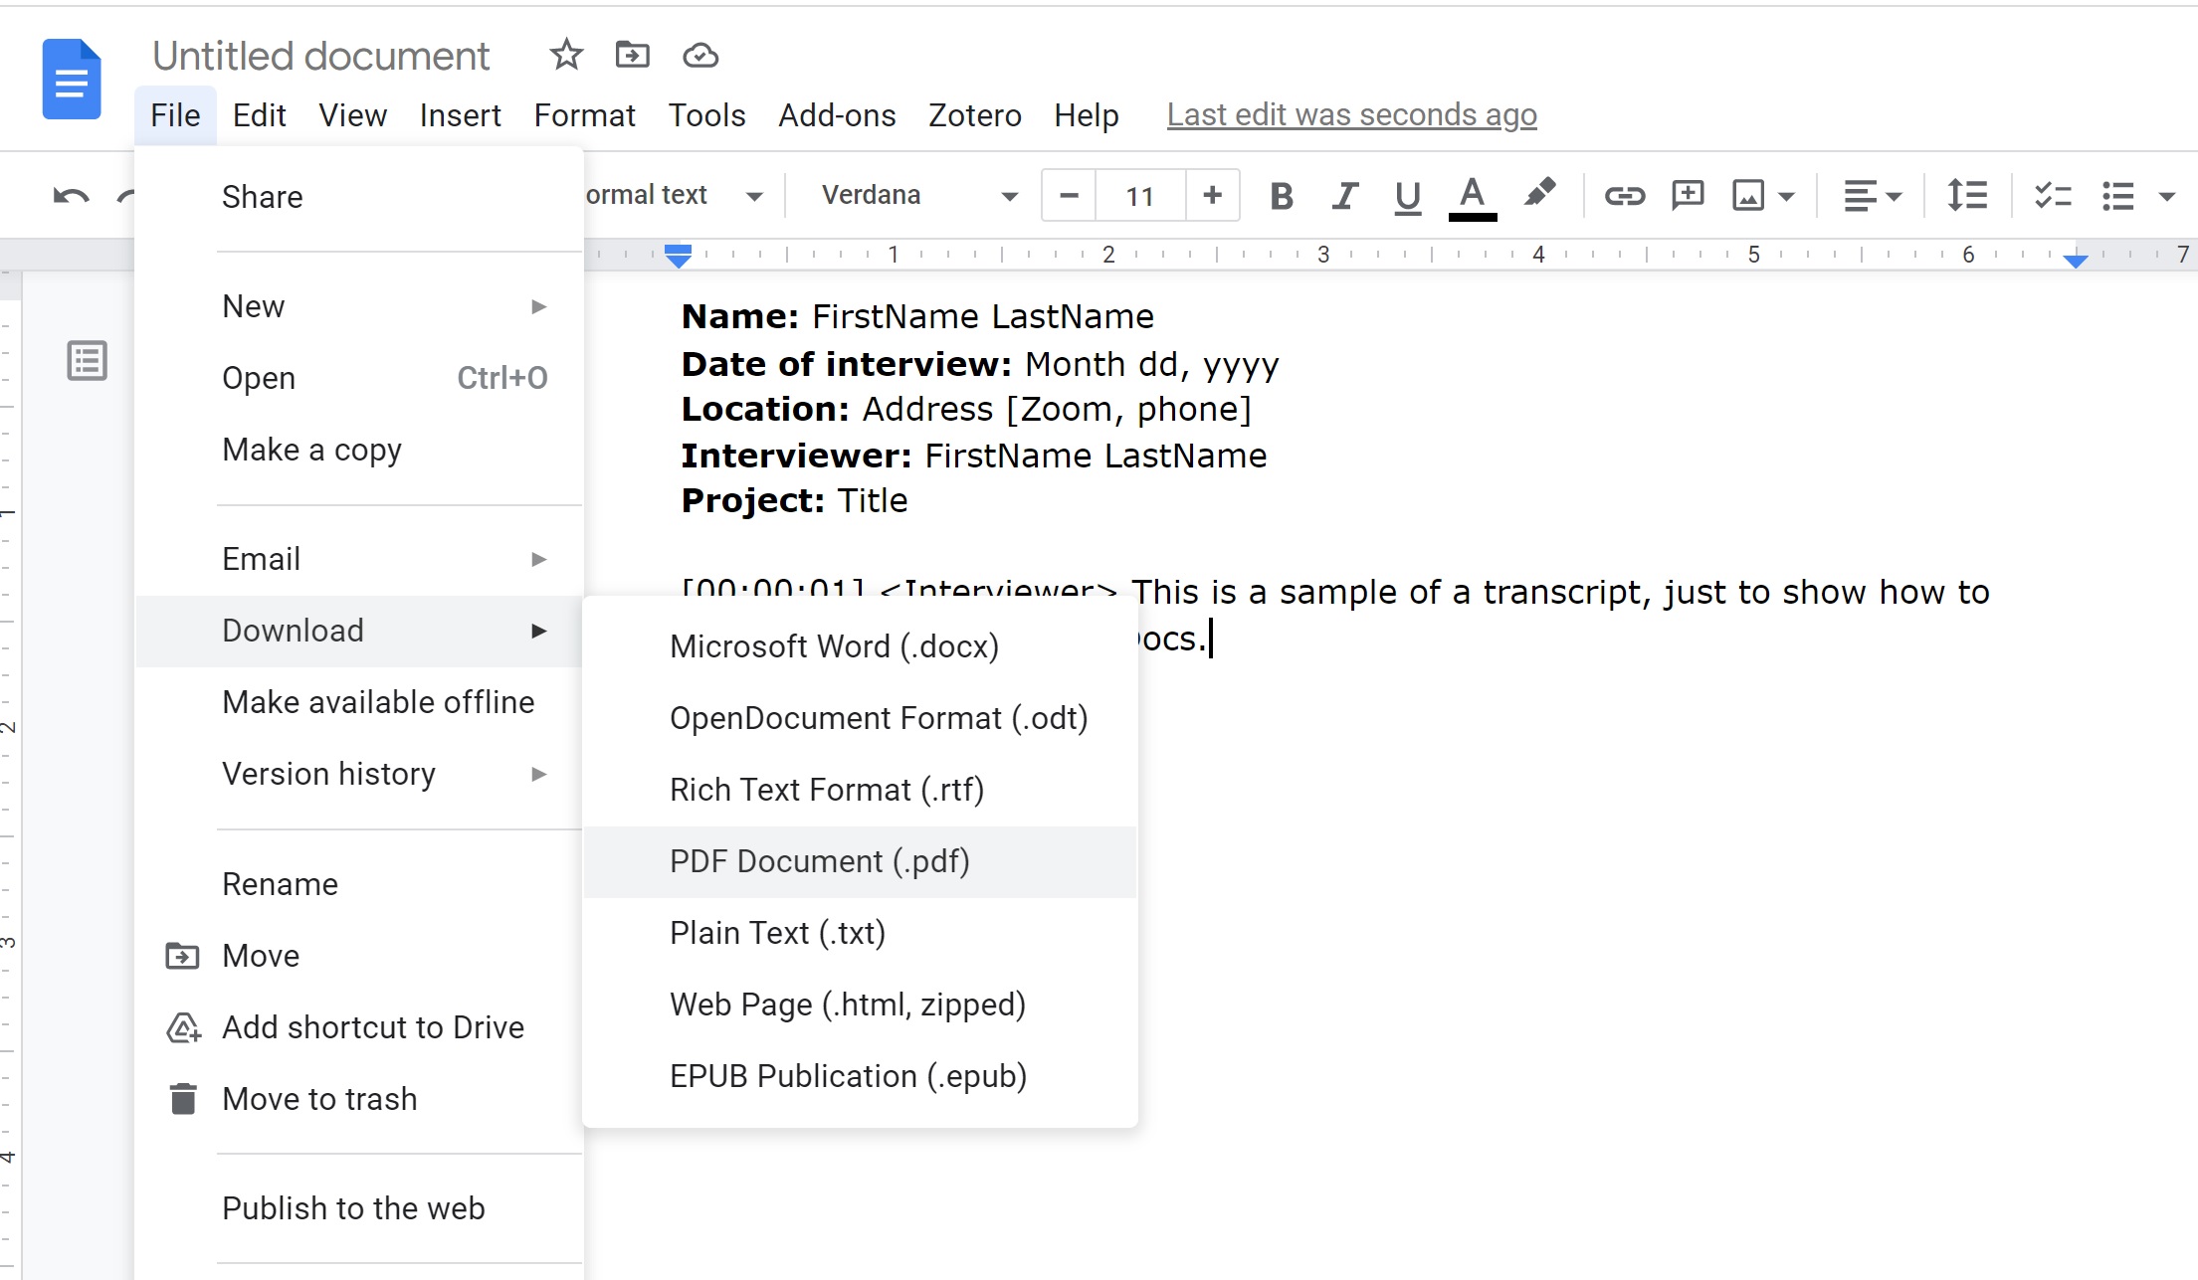
Task: Expand the Email submenu
Action: [359, 559]
